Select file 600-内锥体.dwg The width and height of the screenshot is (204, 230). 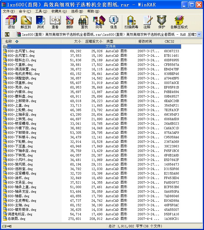[20, 92]
